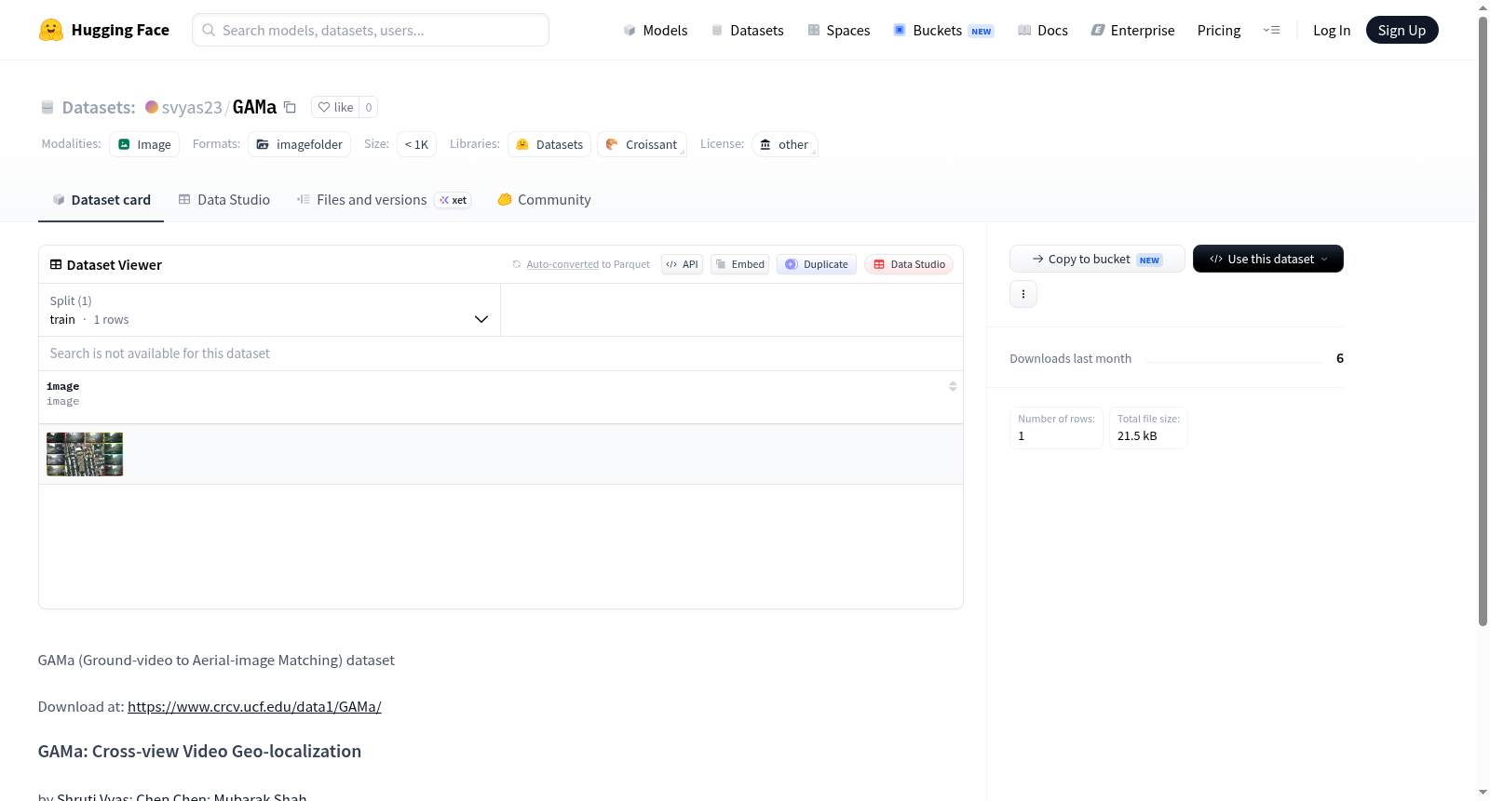Click the Datasets breadcrumb label
Screen dimensions: 1490x801
tap(99, 107)
